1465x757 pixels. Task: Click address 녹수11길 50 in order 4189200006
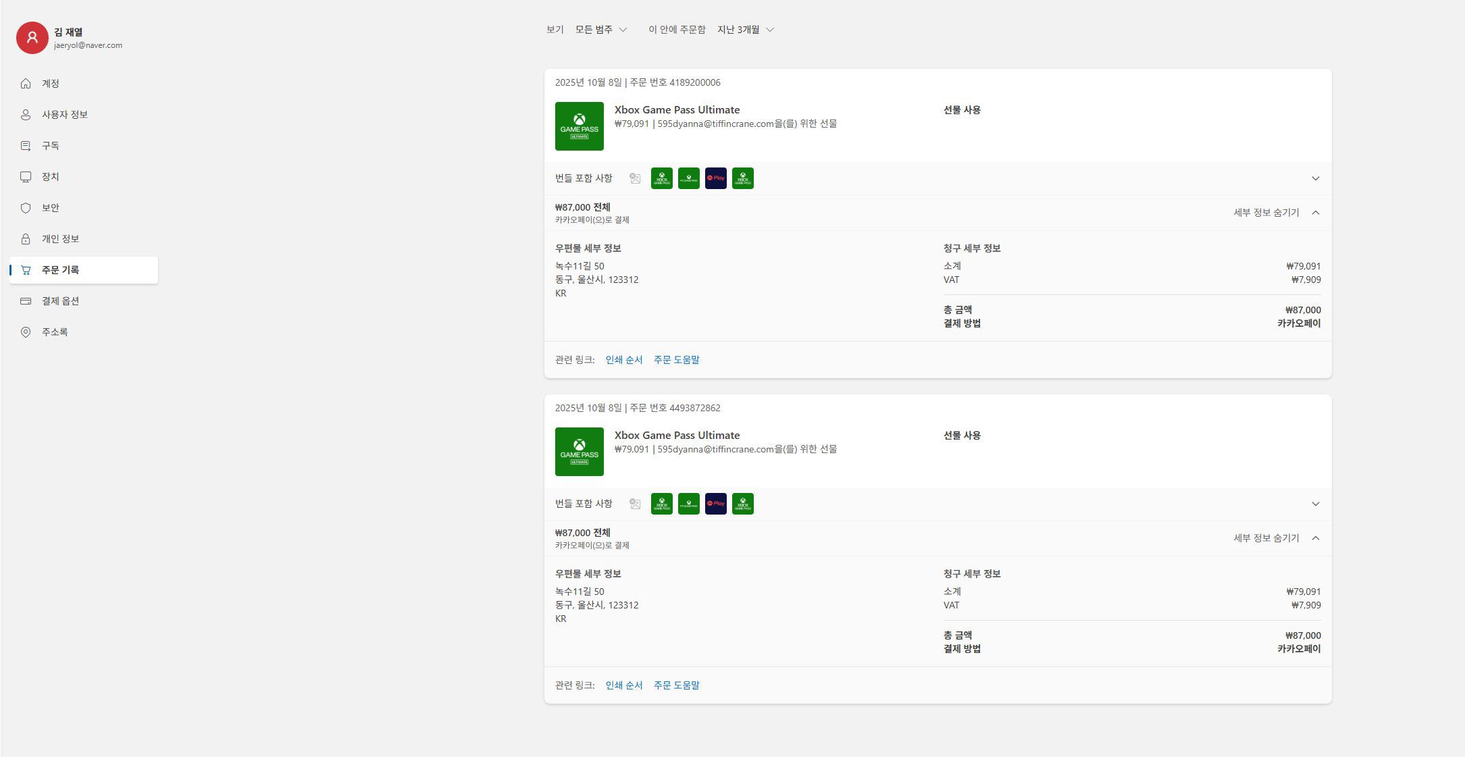tap(580, 266)
